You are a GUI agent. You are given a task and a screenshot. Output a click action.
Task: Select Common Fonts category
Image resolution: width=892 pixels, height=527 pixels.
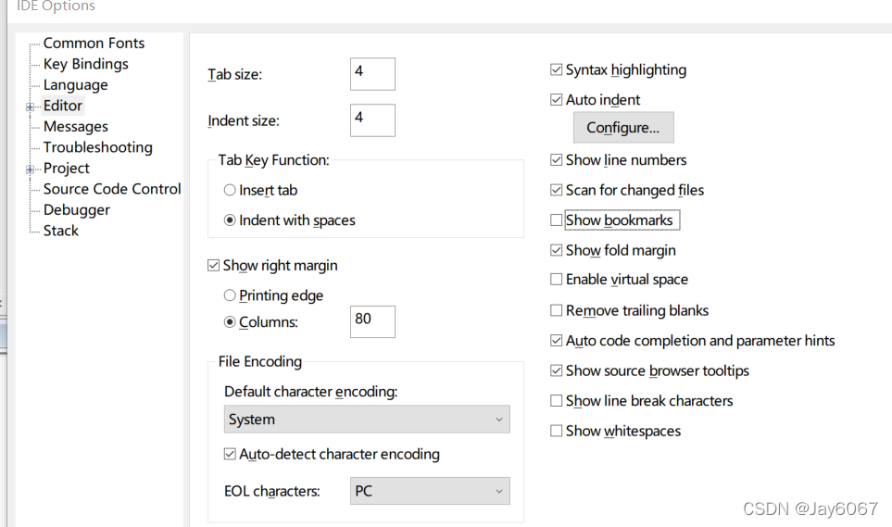pos(94,43)
